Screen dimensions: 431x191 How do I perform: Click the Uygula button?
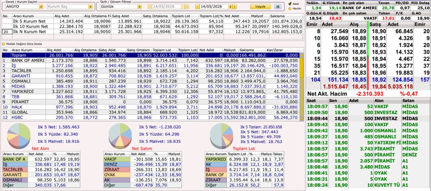pyautogui.click(x=260, y=6)
